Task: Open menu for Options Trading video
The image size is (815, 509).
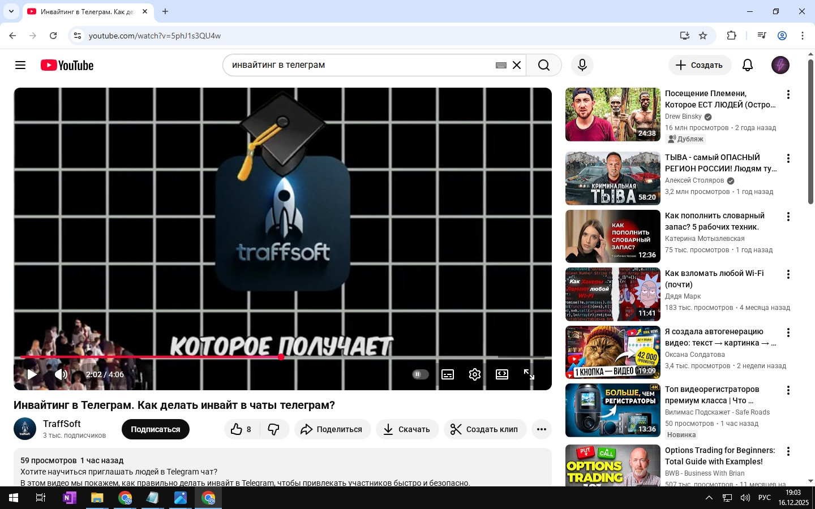Action: [x=788, y=451]
